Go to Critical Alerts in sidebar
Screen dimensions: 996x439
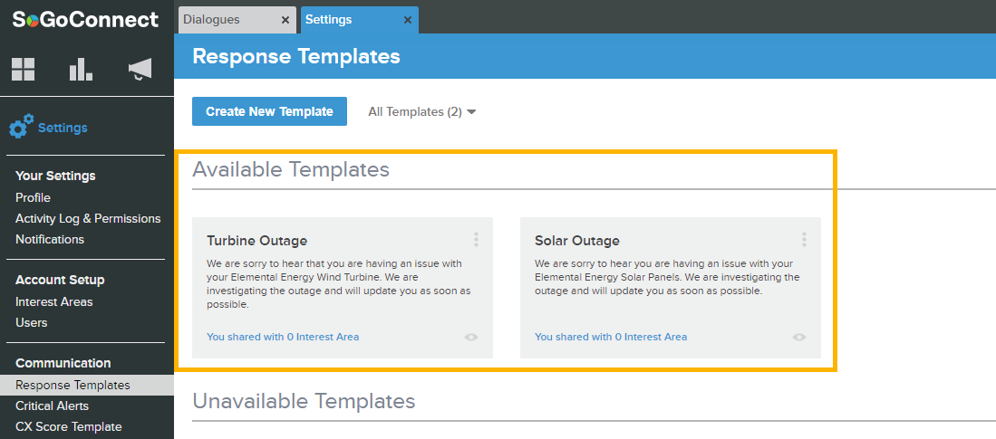tap(52, 406)
